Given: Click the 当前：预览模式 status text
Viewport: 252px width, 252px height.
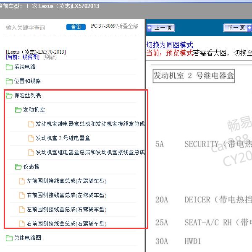Looking at the screenshot, I should 170,53.
